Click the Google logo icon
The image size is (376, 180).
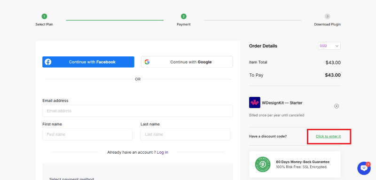147,62
